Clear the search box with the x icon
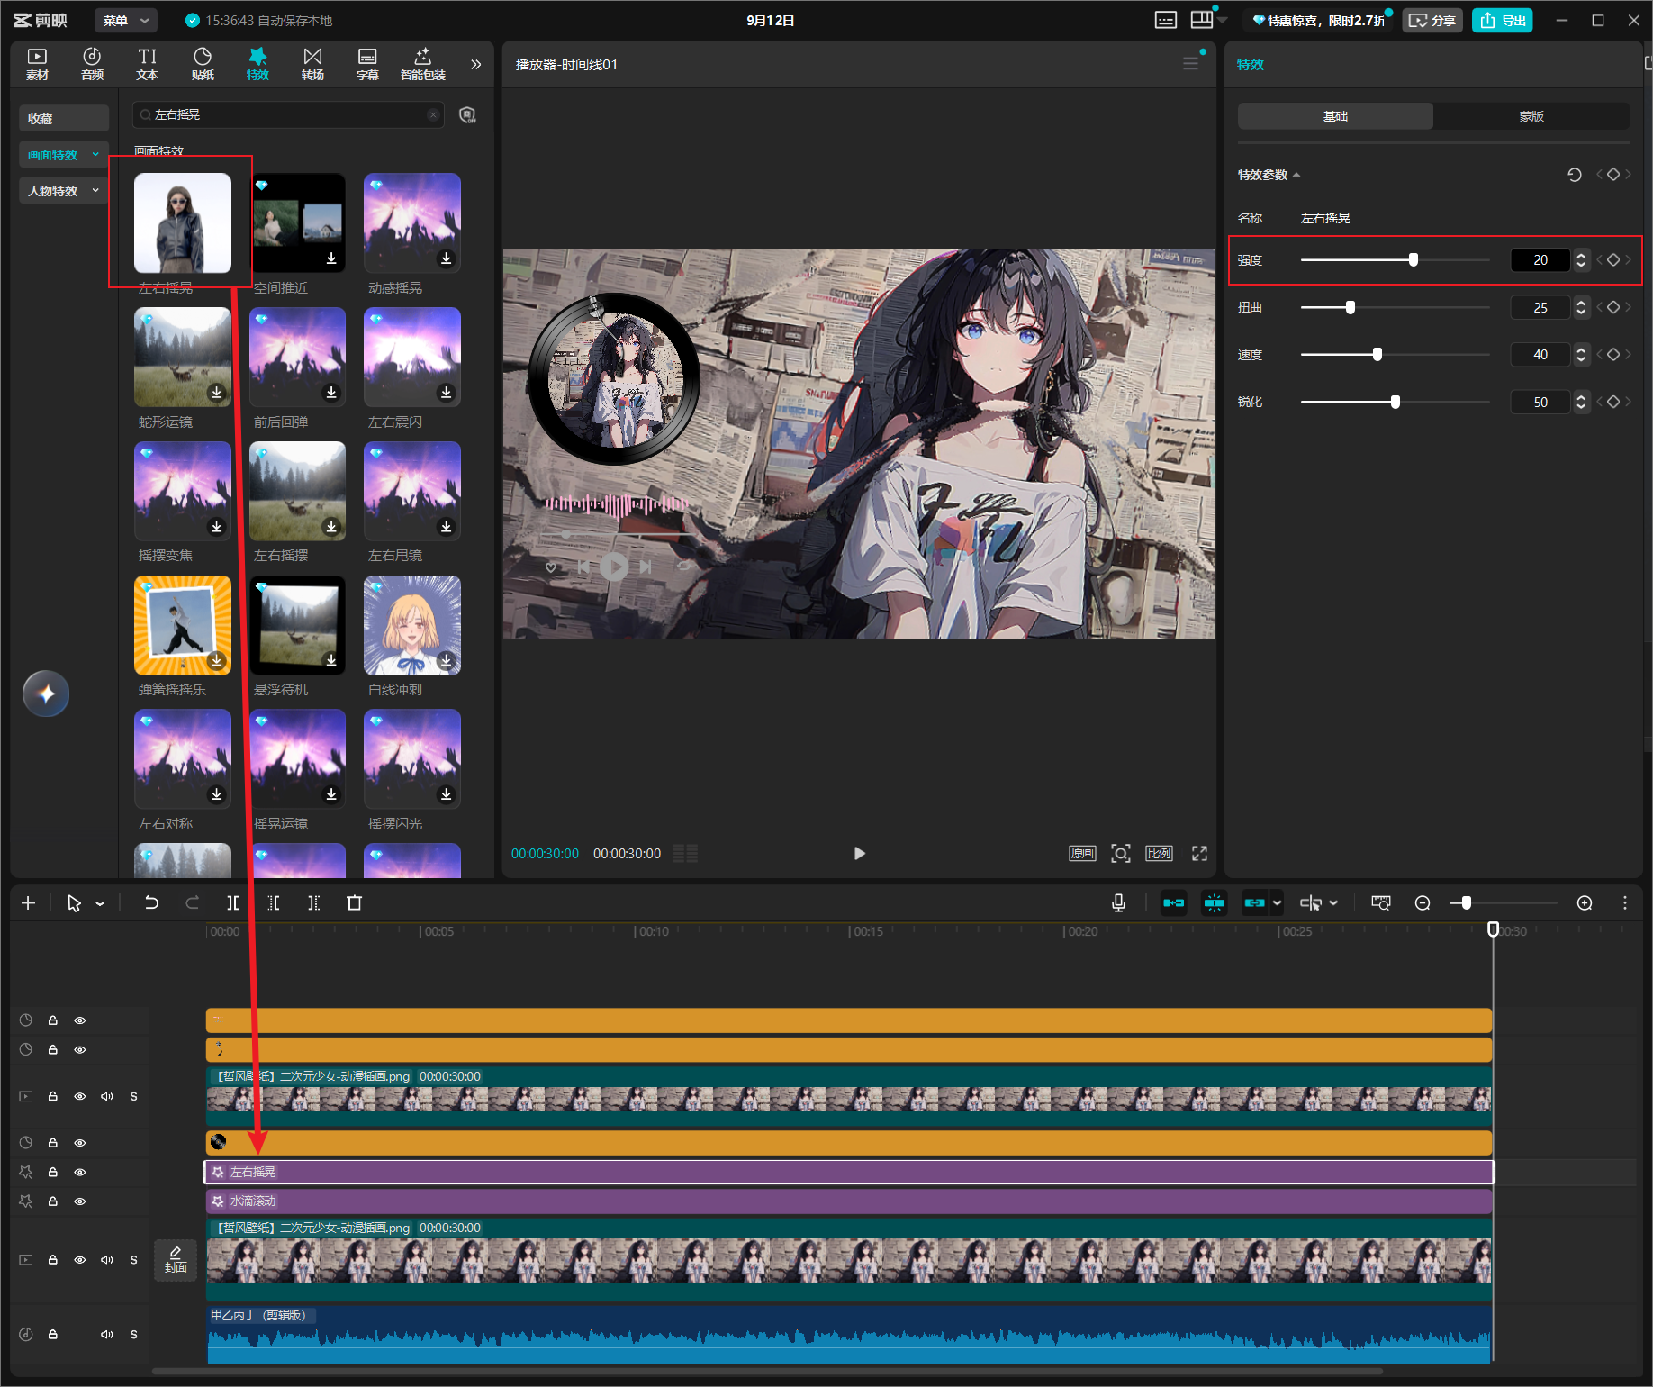Viewport: 1653px width, 1387px height. tap(433, 114)
